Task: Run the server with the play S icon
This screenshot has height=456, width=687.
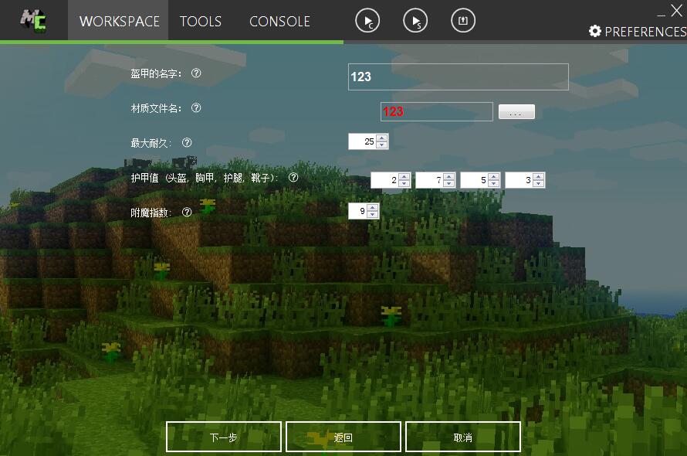Action: (x=415, y=21)
